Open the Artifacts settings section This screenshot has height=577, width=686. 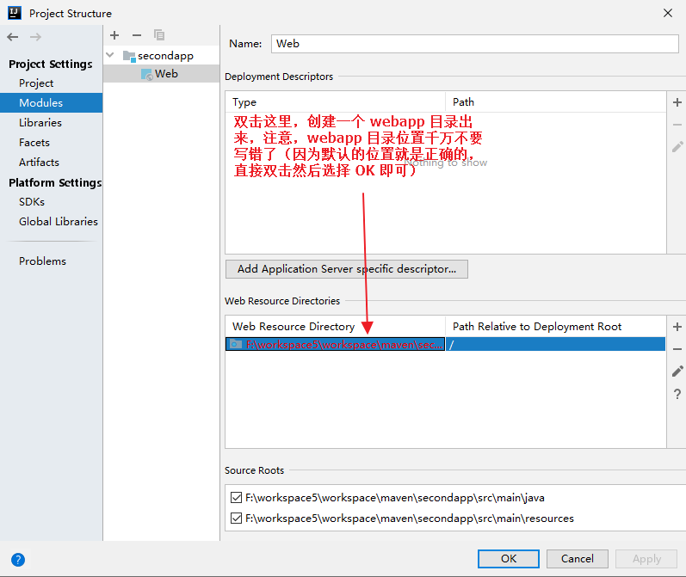click(39, 163)
